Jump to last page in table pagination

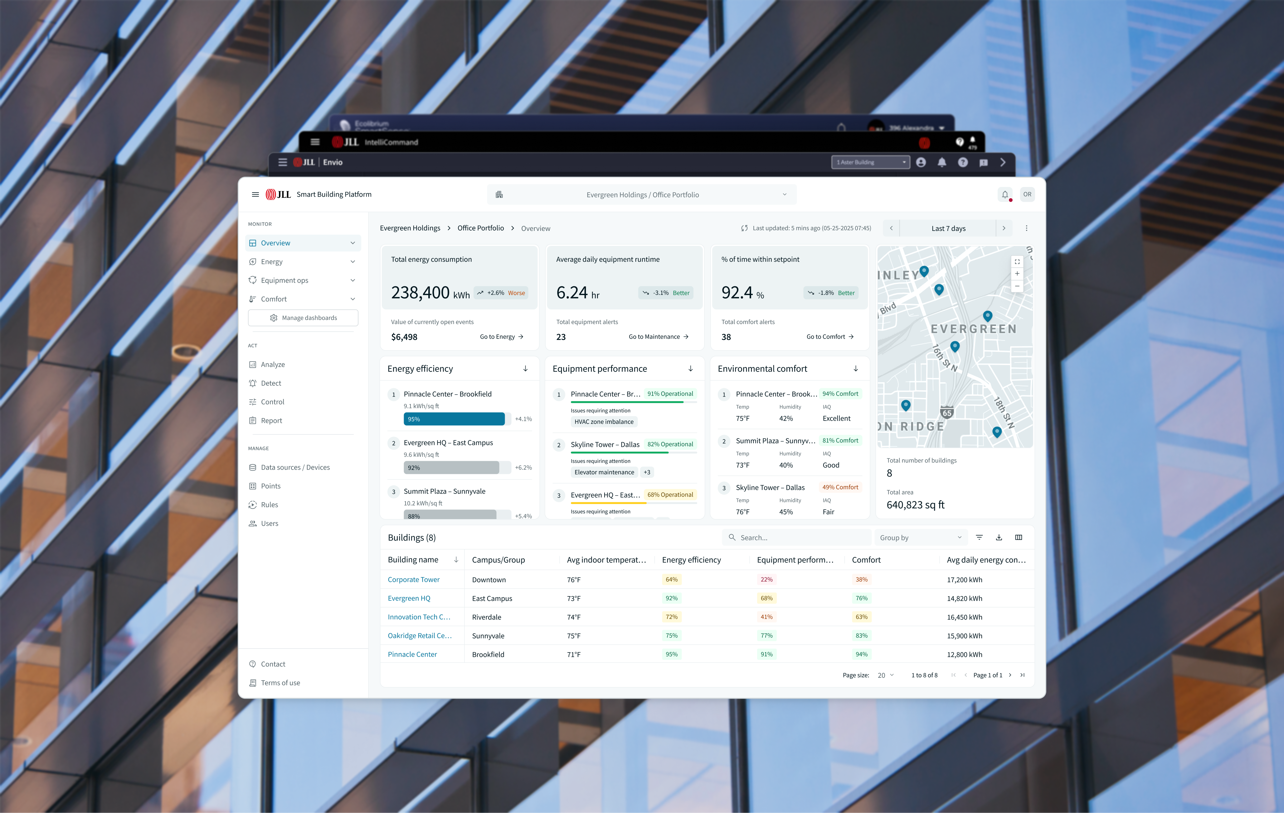[x=1022, y=675]
